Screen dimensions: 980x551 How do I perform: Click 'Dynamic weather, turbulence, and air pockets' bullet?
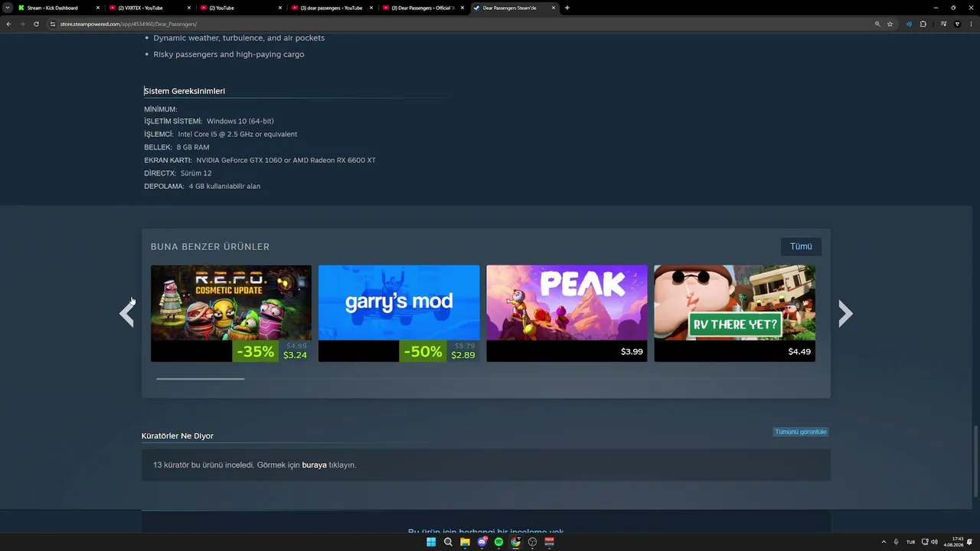(239, 37)
